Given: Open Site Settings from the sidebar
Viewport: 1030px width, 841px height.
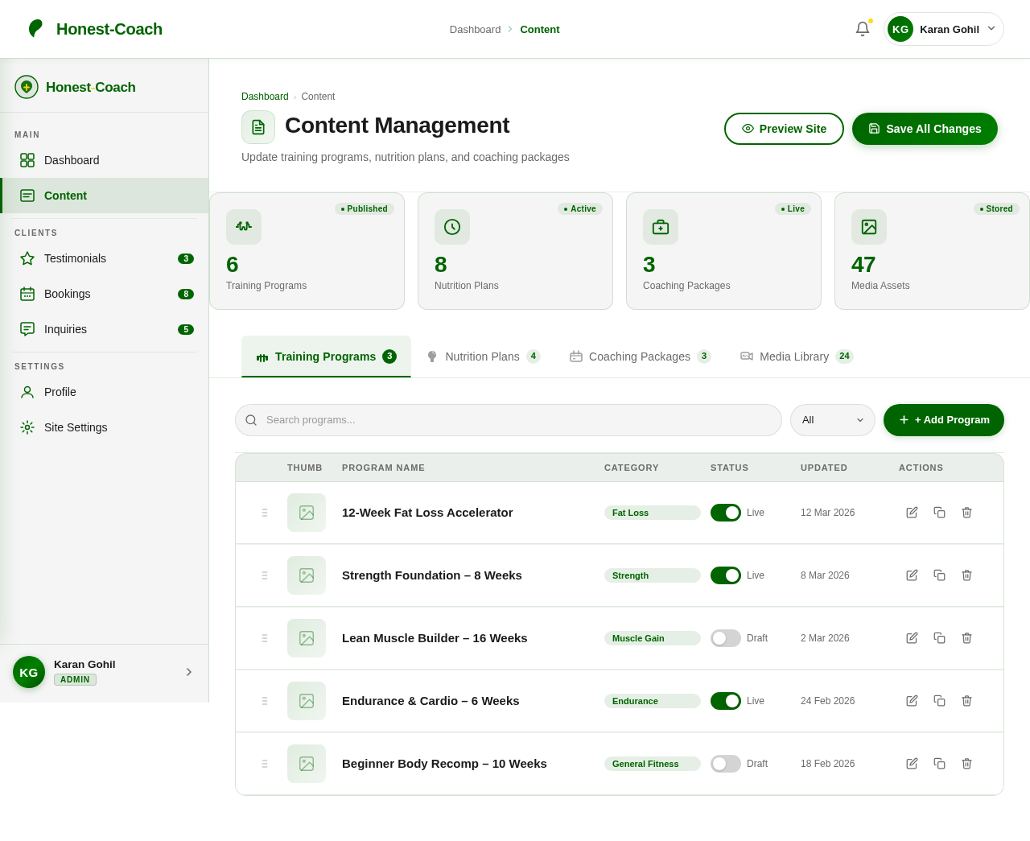Looking at the screenshot, I should pos(75,427).
